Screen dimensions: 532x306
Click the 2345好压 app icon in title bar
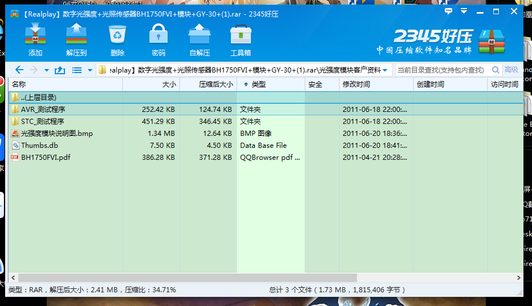click(x=15, y=14)
